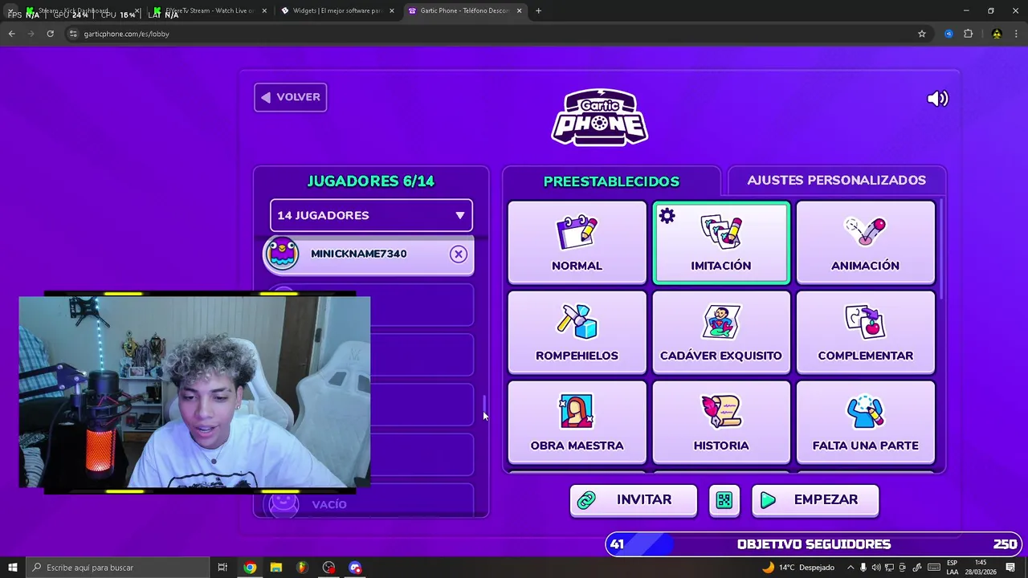Open the browser profile avatar
1028x578 pixels.
(997, 34)
